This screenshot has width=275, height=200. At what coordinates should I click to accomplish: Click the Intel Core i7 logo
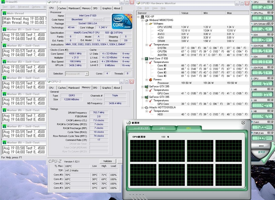pos(122,21)
